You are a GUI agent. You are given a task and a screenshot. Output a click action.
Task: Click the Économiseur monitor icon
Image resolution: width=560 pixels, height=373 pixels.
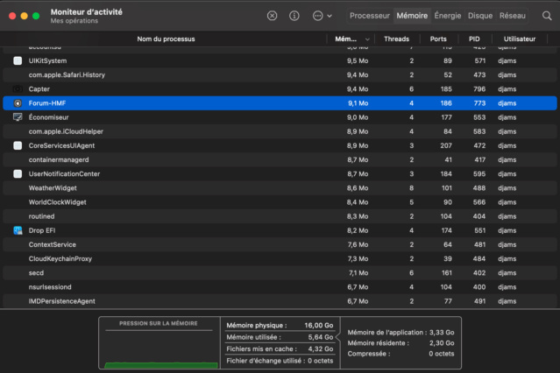pyautogui.click(x=18, y=117)
